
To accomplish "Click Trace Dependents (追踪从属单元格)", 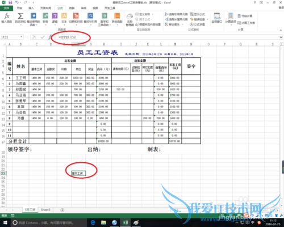I will point(176,19).
